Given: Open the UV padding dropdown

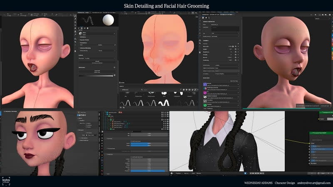Looking at the screenshot, I should tap(227, 74).
